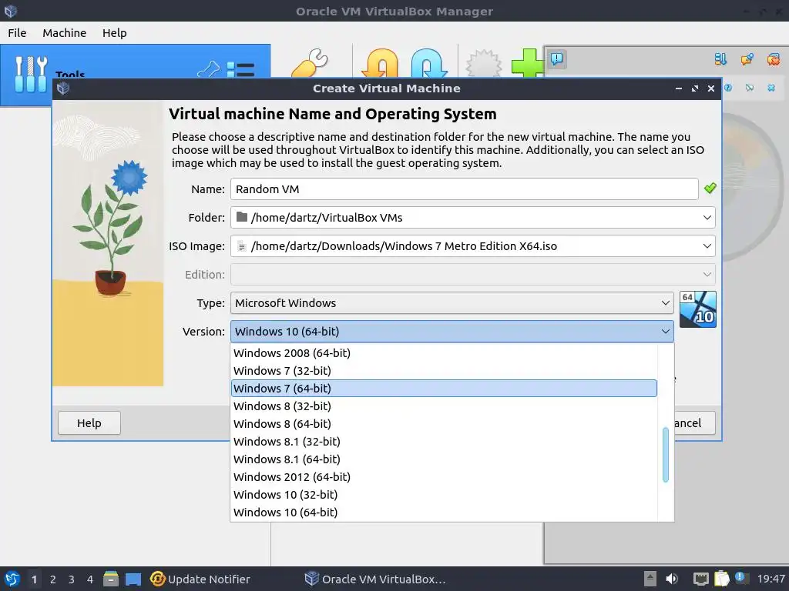
Task: Open Update Notifier from taskbar
Action: pos(200,579)
